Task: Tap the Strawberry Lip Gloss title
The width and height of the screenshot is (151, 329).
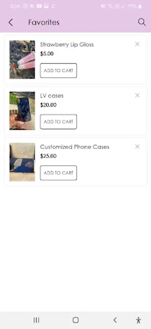Action: tap(67, 45)
